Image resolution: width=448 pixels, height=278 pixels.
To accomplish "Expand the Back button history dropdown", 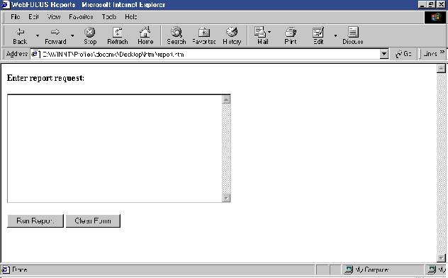I will (38, 35).
